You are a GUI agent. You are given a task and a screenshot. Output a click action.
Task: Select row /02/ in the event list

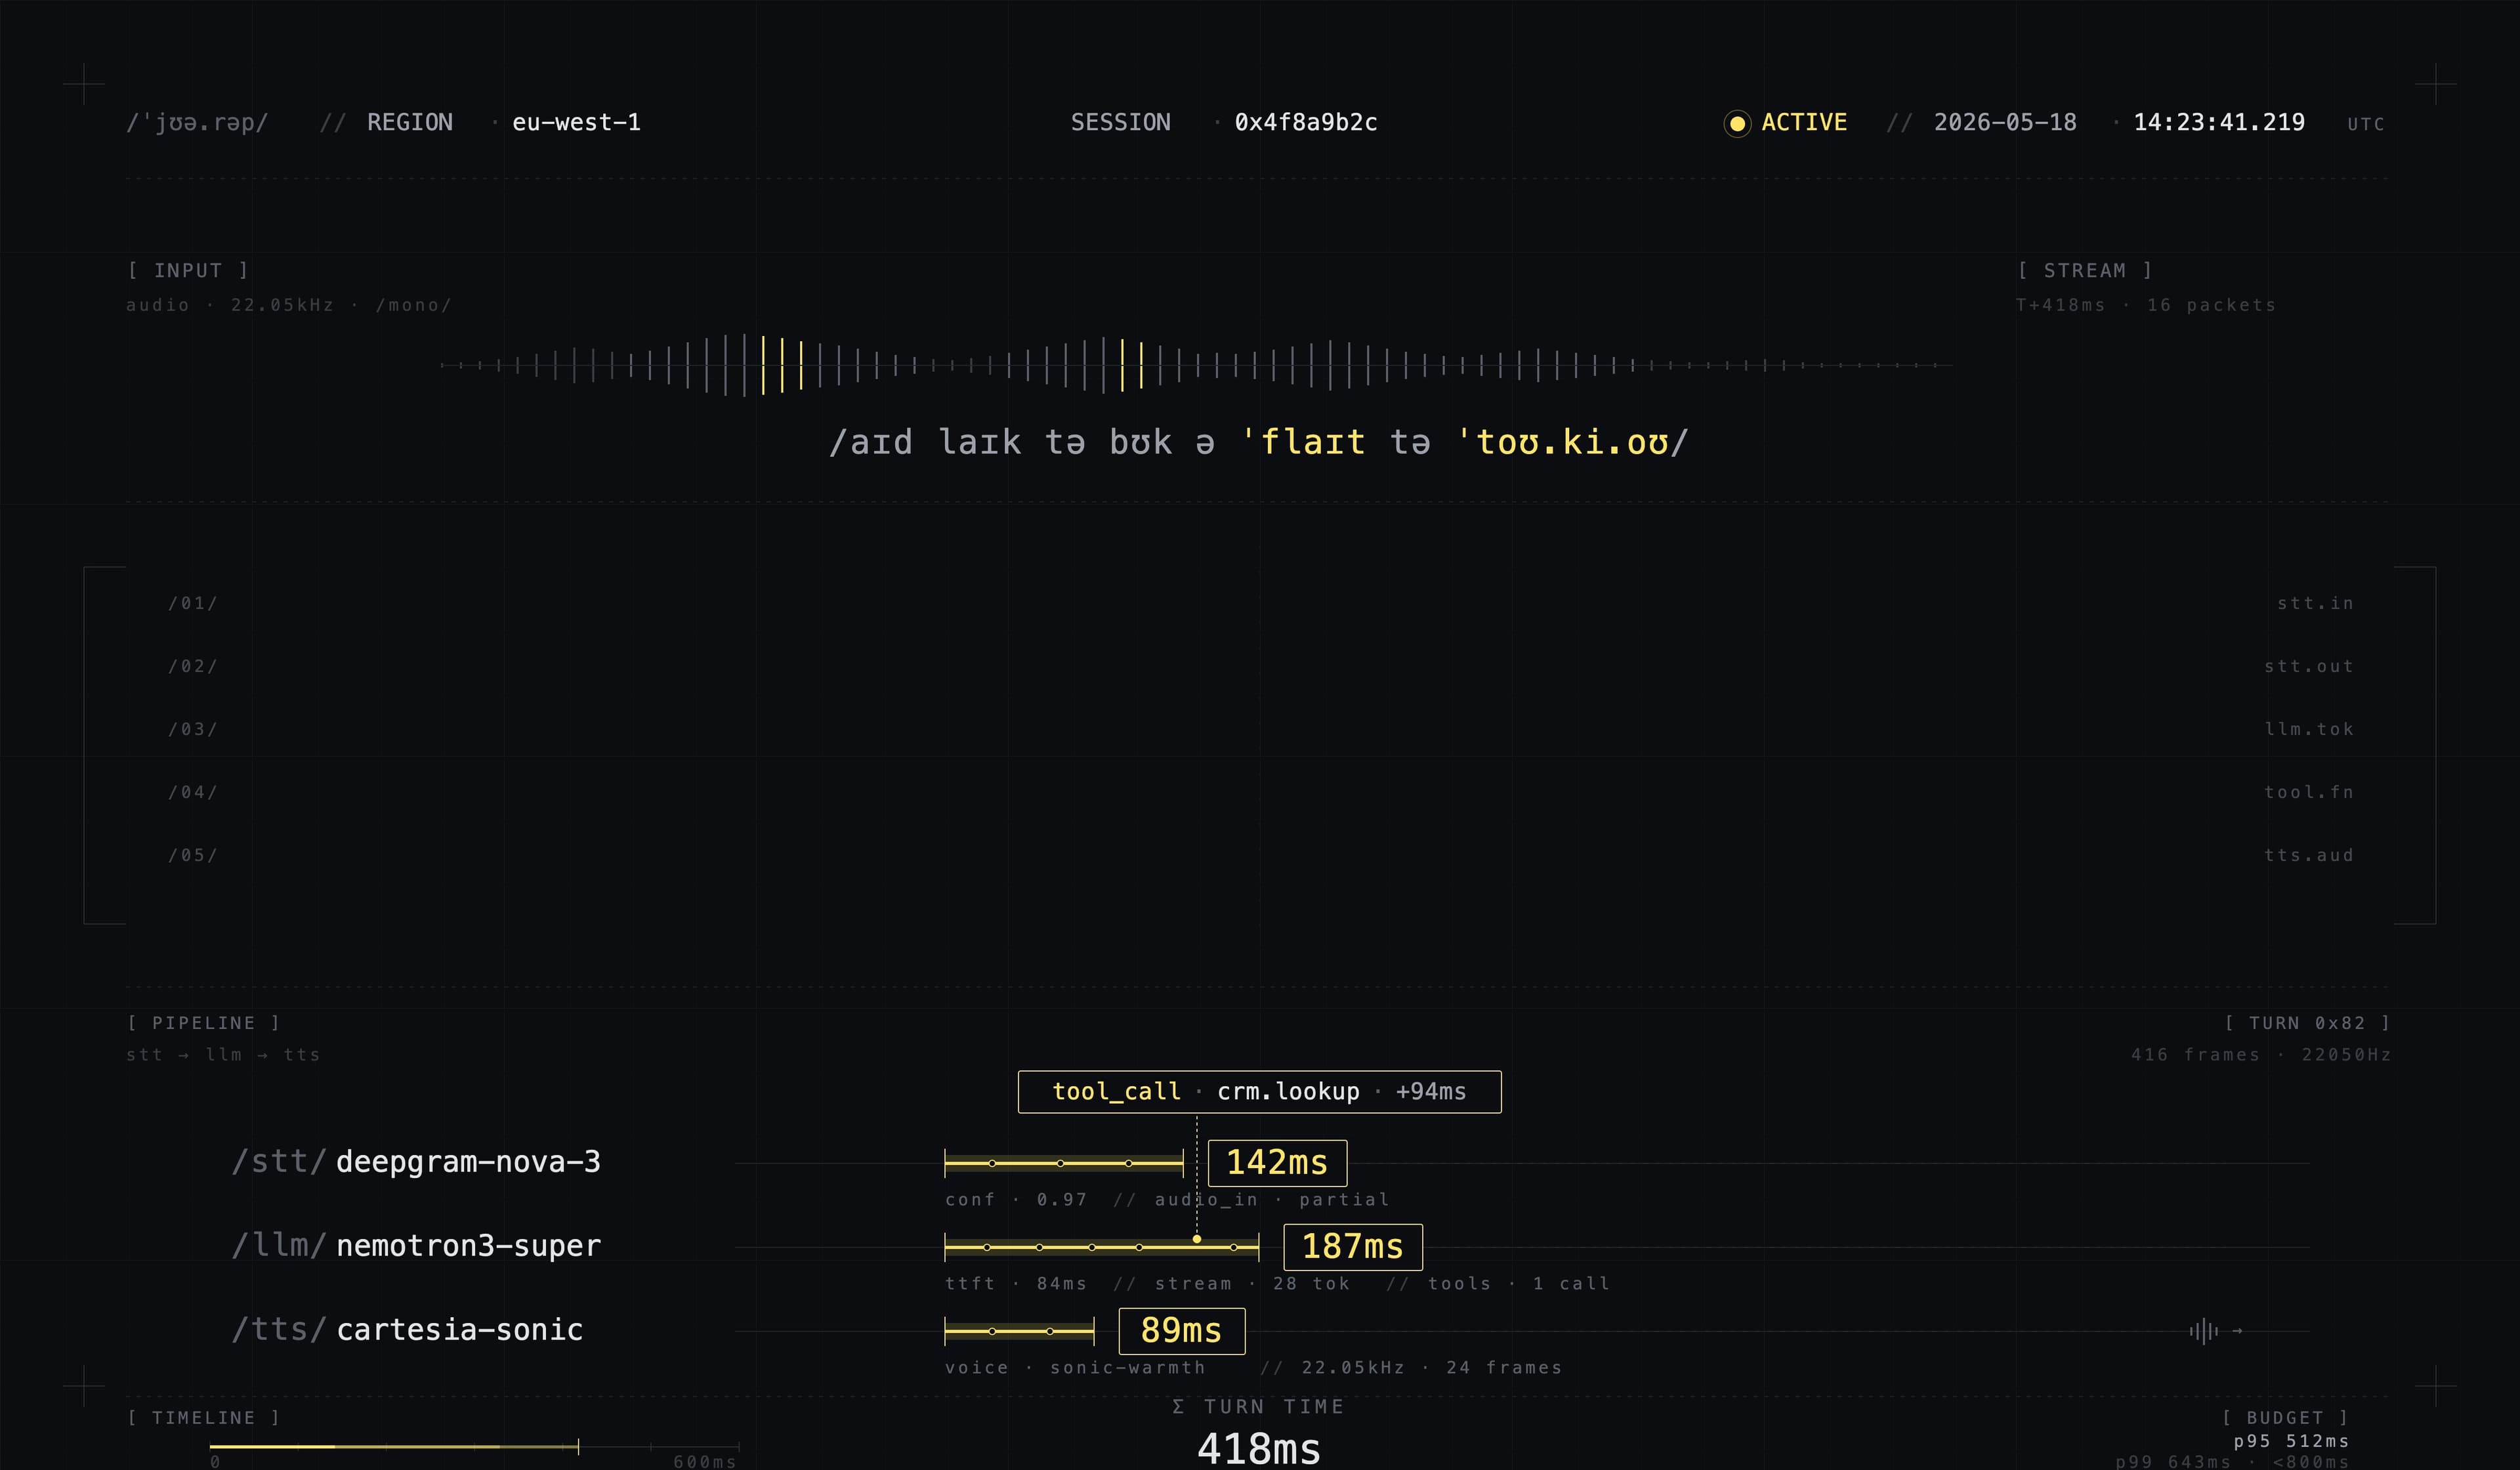193,666
